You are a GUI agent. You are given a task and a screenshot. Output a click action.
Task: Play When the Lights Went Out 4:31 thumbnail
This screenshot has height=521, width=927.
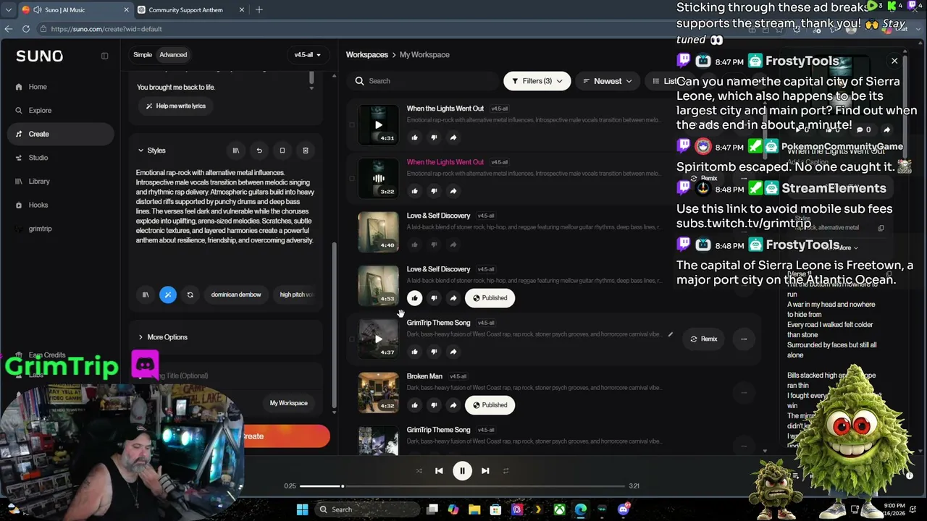(x=378, y=124)
